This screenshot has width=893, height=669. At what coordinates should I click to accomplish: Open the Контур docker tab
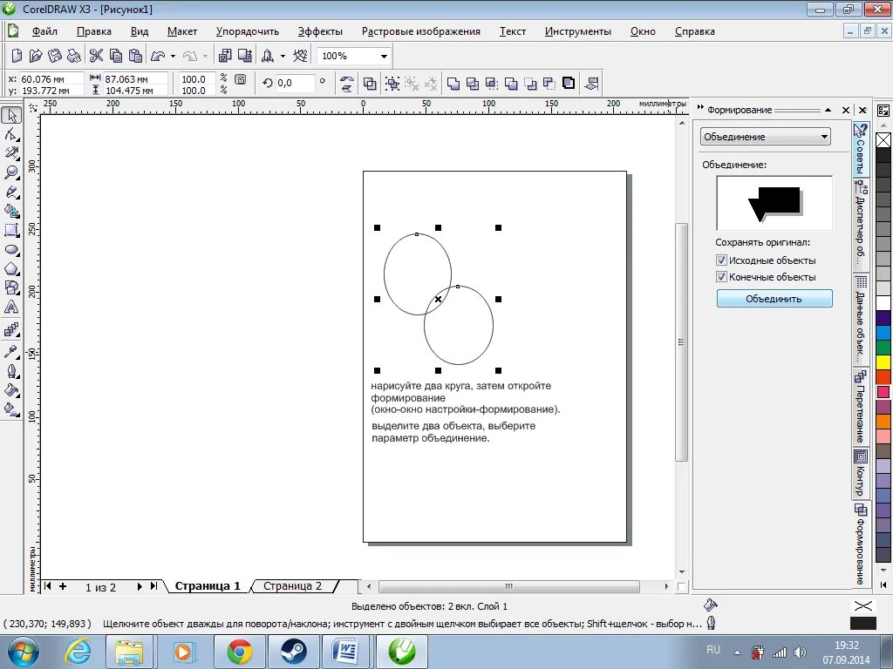coord(861,473)
